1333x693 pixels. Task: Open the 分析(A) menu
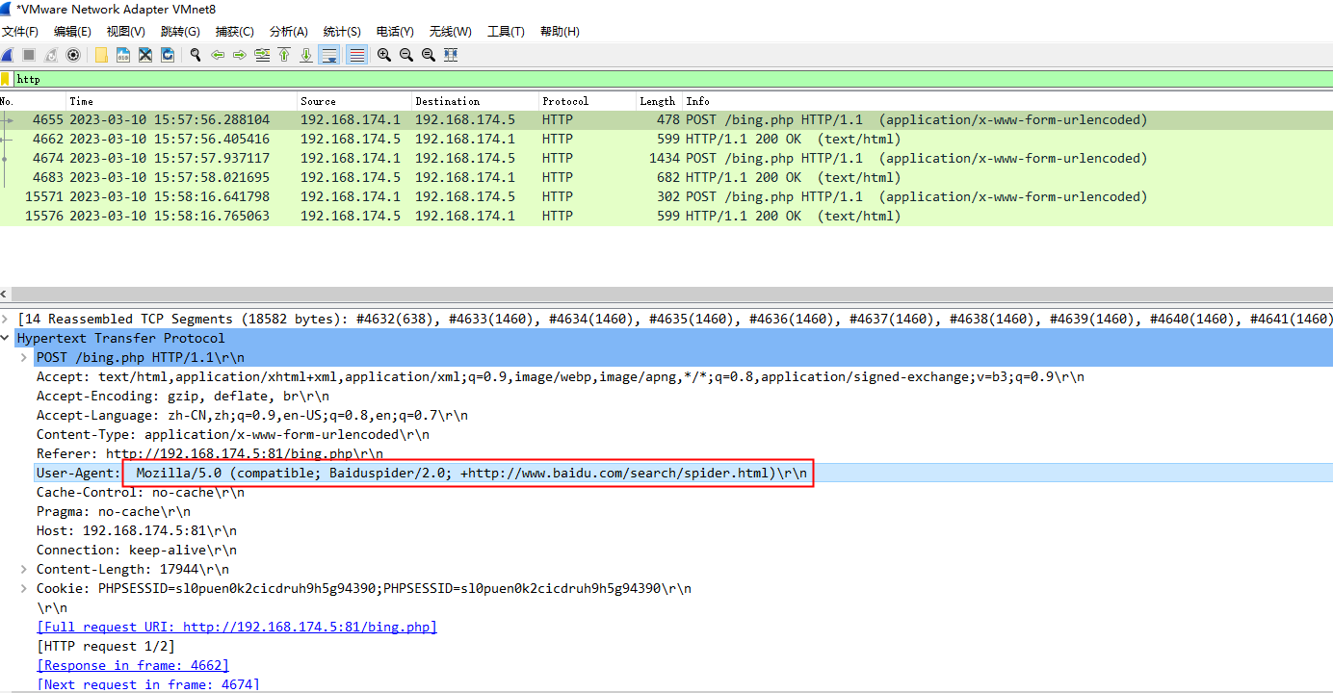289,32
